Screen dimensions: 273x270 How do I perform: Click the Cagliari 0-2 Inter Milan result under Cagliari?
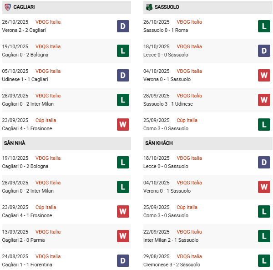tap(28, 104)
